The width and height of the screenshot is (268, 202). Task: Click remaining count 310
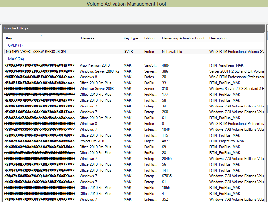[165, 89]
